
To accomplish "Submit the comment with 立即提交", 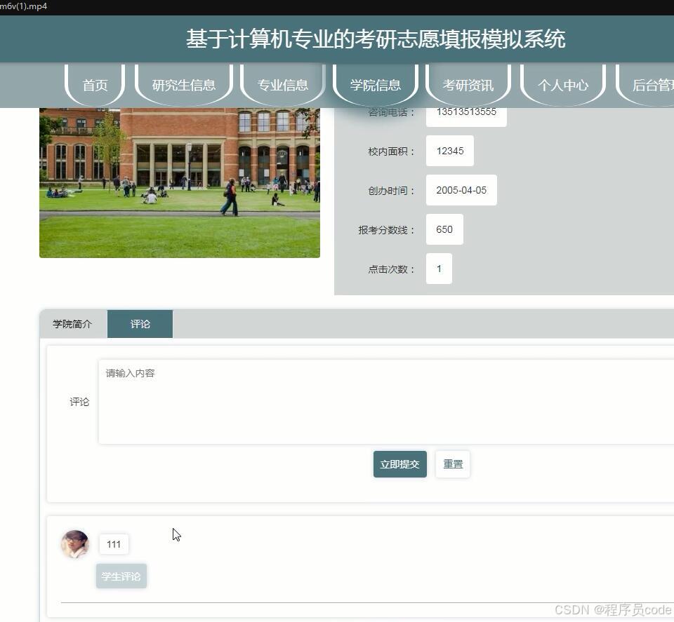I will point(399,464).
